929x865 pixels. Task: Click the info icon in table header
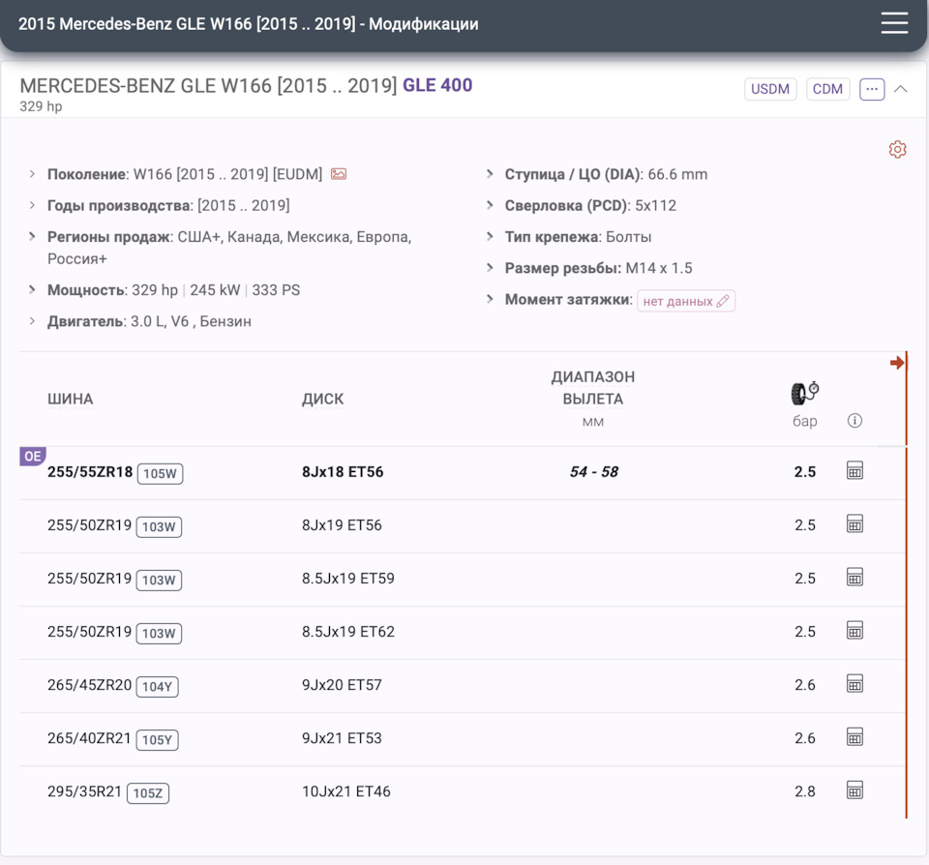[854, 421]
